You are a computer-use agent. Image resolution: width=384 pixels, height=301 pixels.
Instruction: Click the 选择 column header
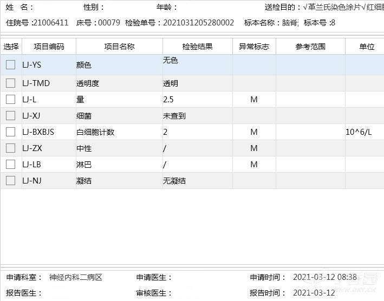pyautogui.click(x=10, y=47)
